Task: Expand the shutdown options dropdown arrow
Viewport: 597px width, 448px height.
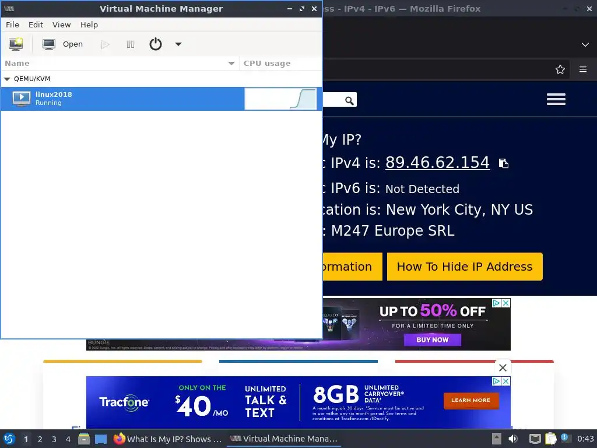Action: [178, 44]
